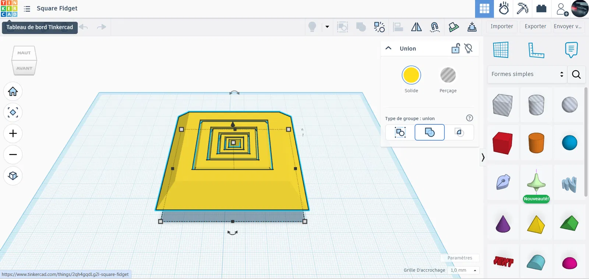Select the Align tool
Viewport: 589px width, 279px height.
point(398,27)
